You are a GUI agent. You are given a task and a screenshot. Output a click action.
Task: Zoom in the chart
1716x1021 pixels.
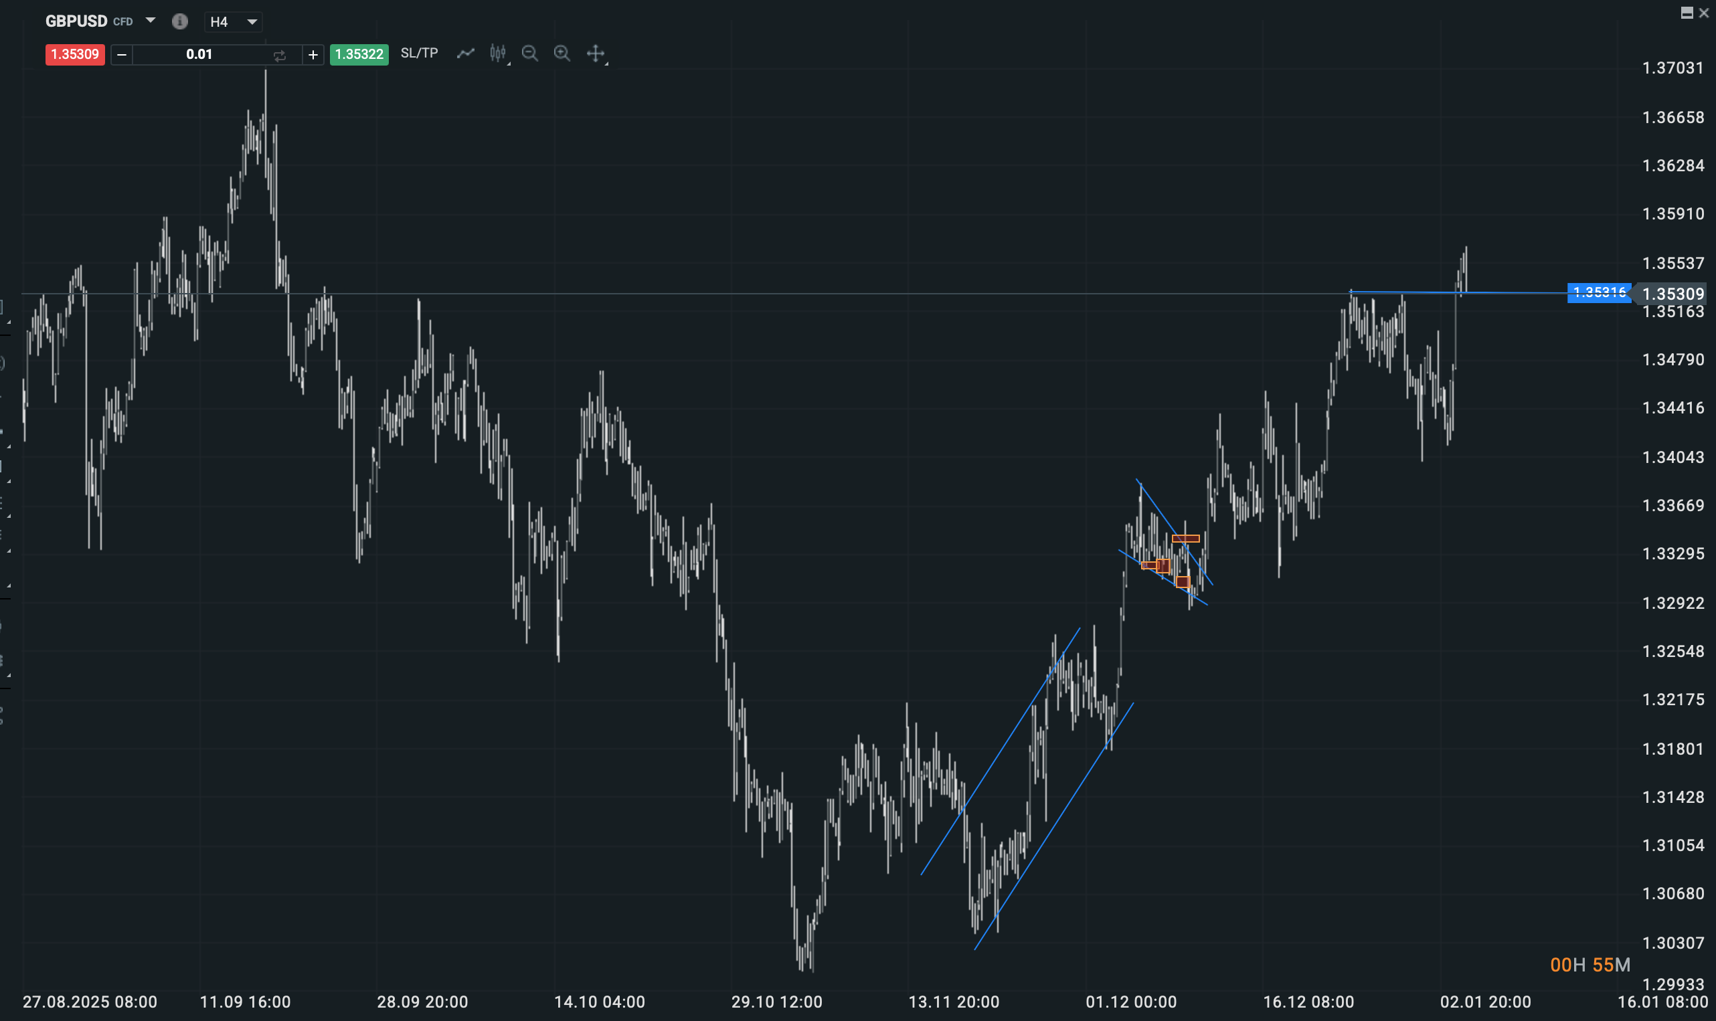562,53
